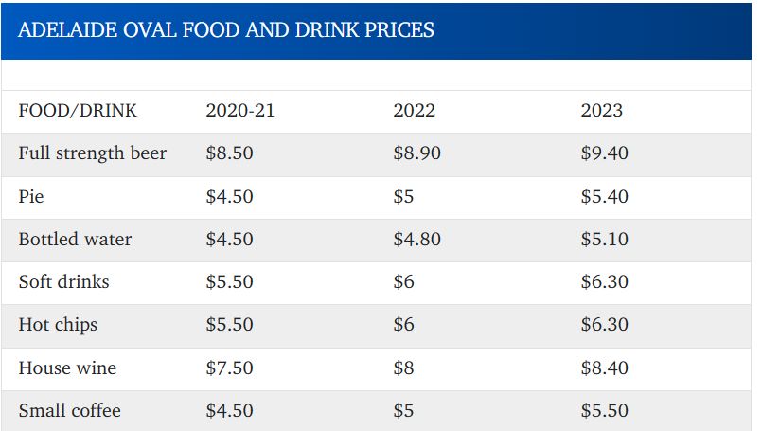The width and height of the screenshot is (762, 431).
Task: Select the $5.10 bottled water price
Action: [605, 240]
